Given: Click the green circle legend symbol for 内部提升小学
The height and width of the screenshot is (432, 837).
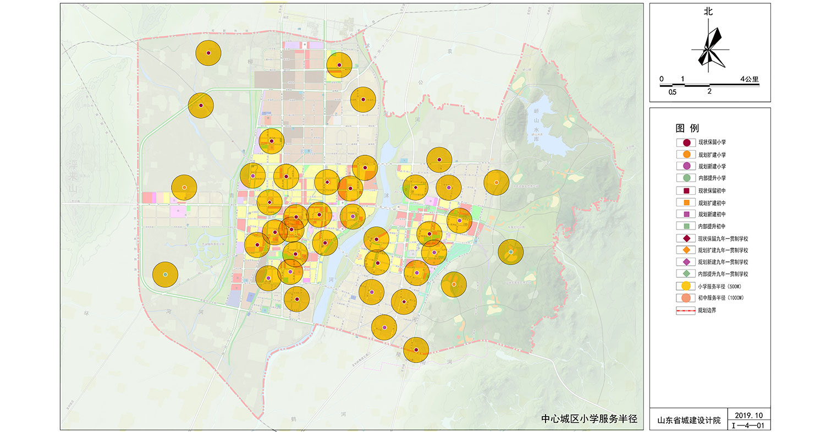Looking at the screenshot, I should (686, 178).
